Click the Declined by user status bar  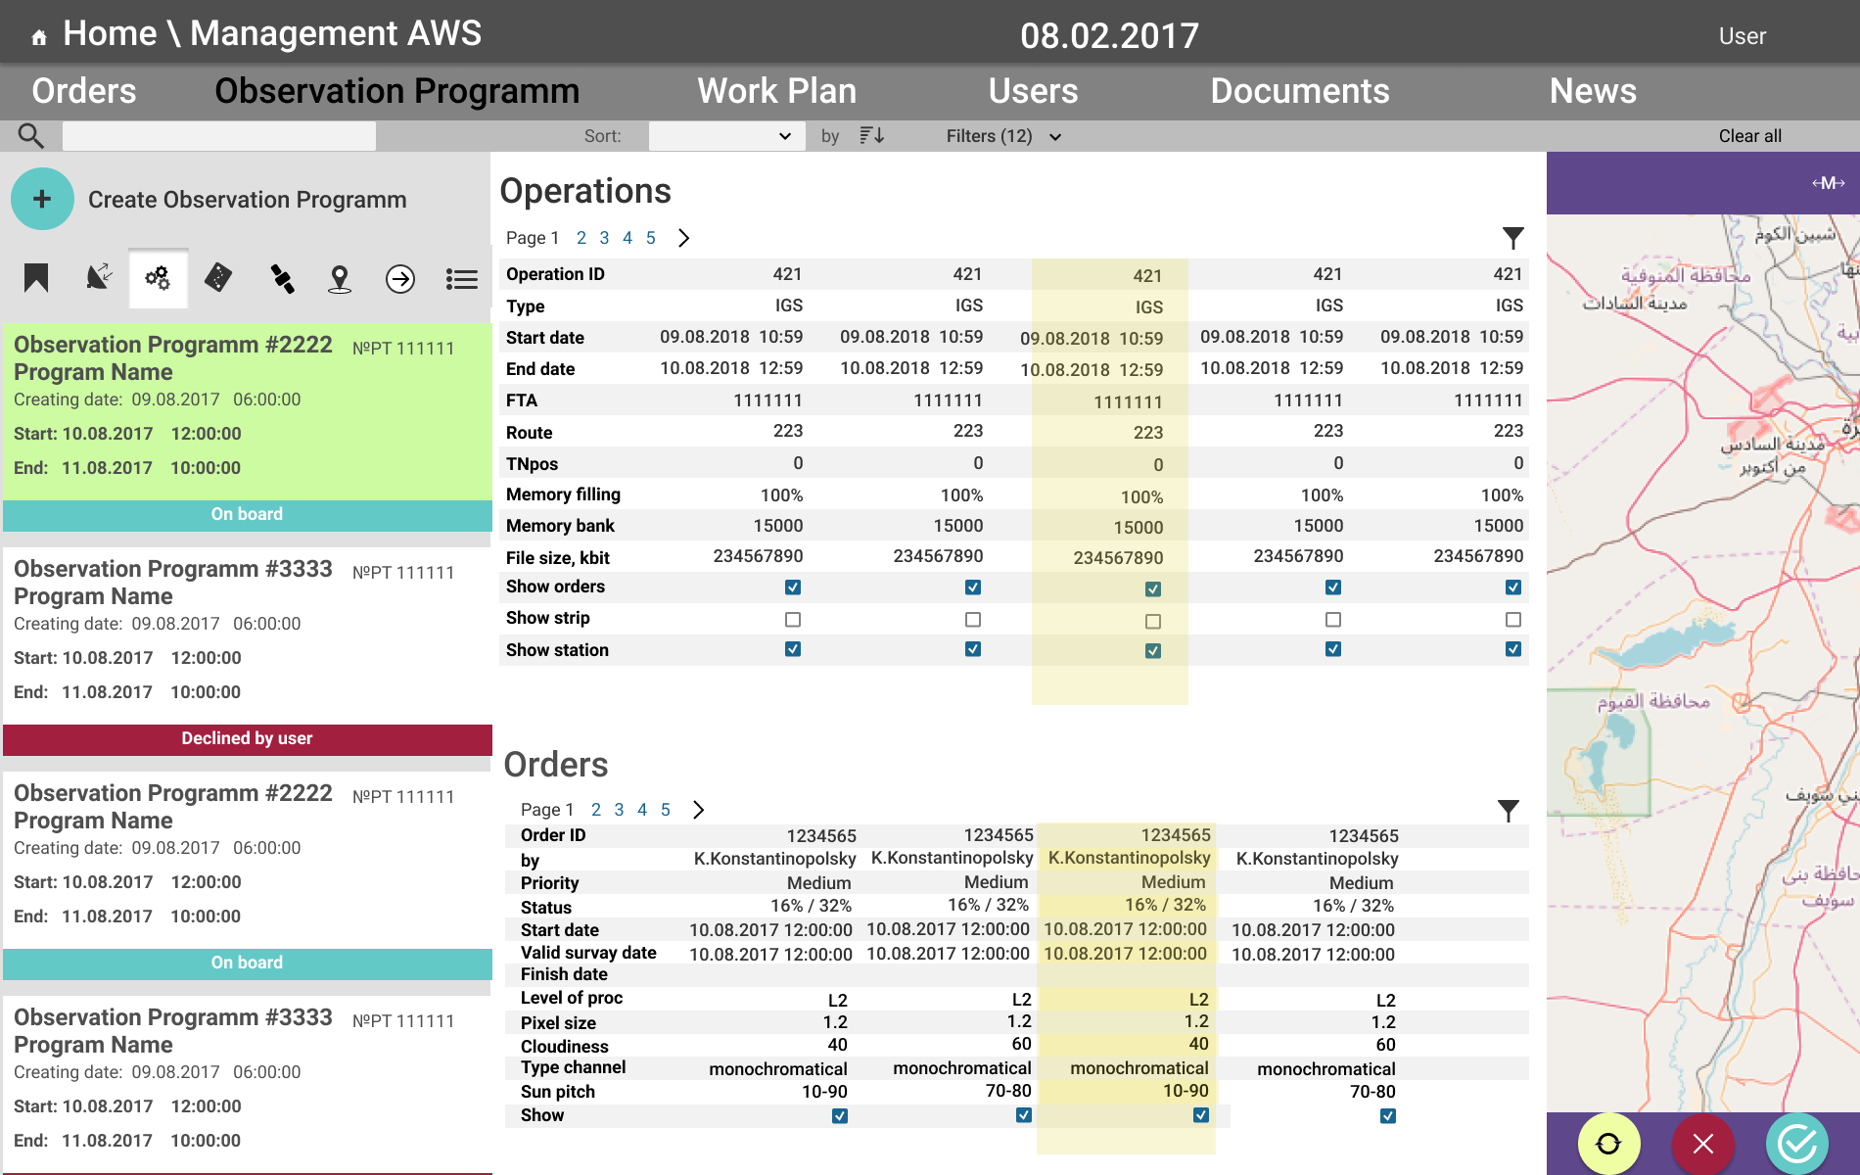(x=248, y=739)
